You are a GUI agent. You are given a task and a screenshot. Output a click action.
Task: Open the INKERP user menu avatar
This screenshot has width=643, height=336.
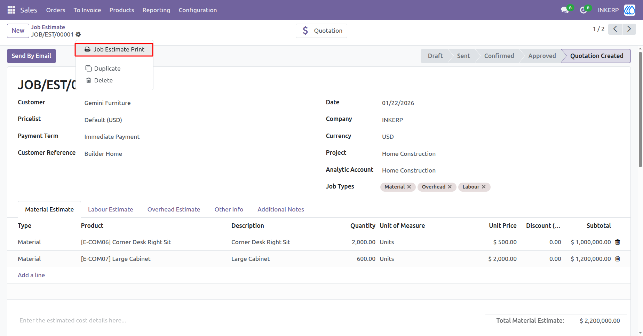629,10
